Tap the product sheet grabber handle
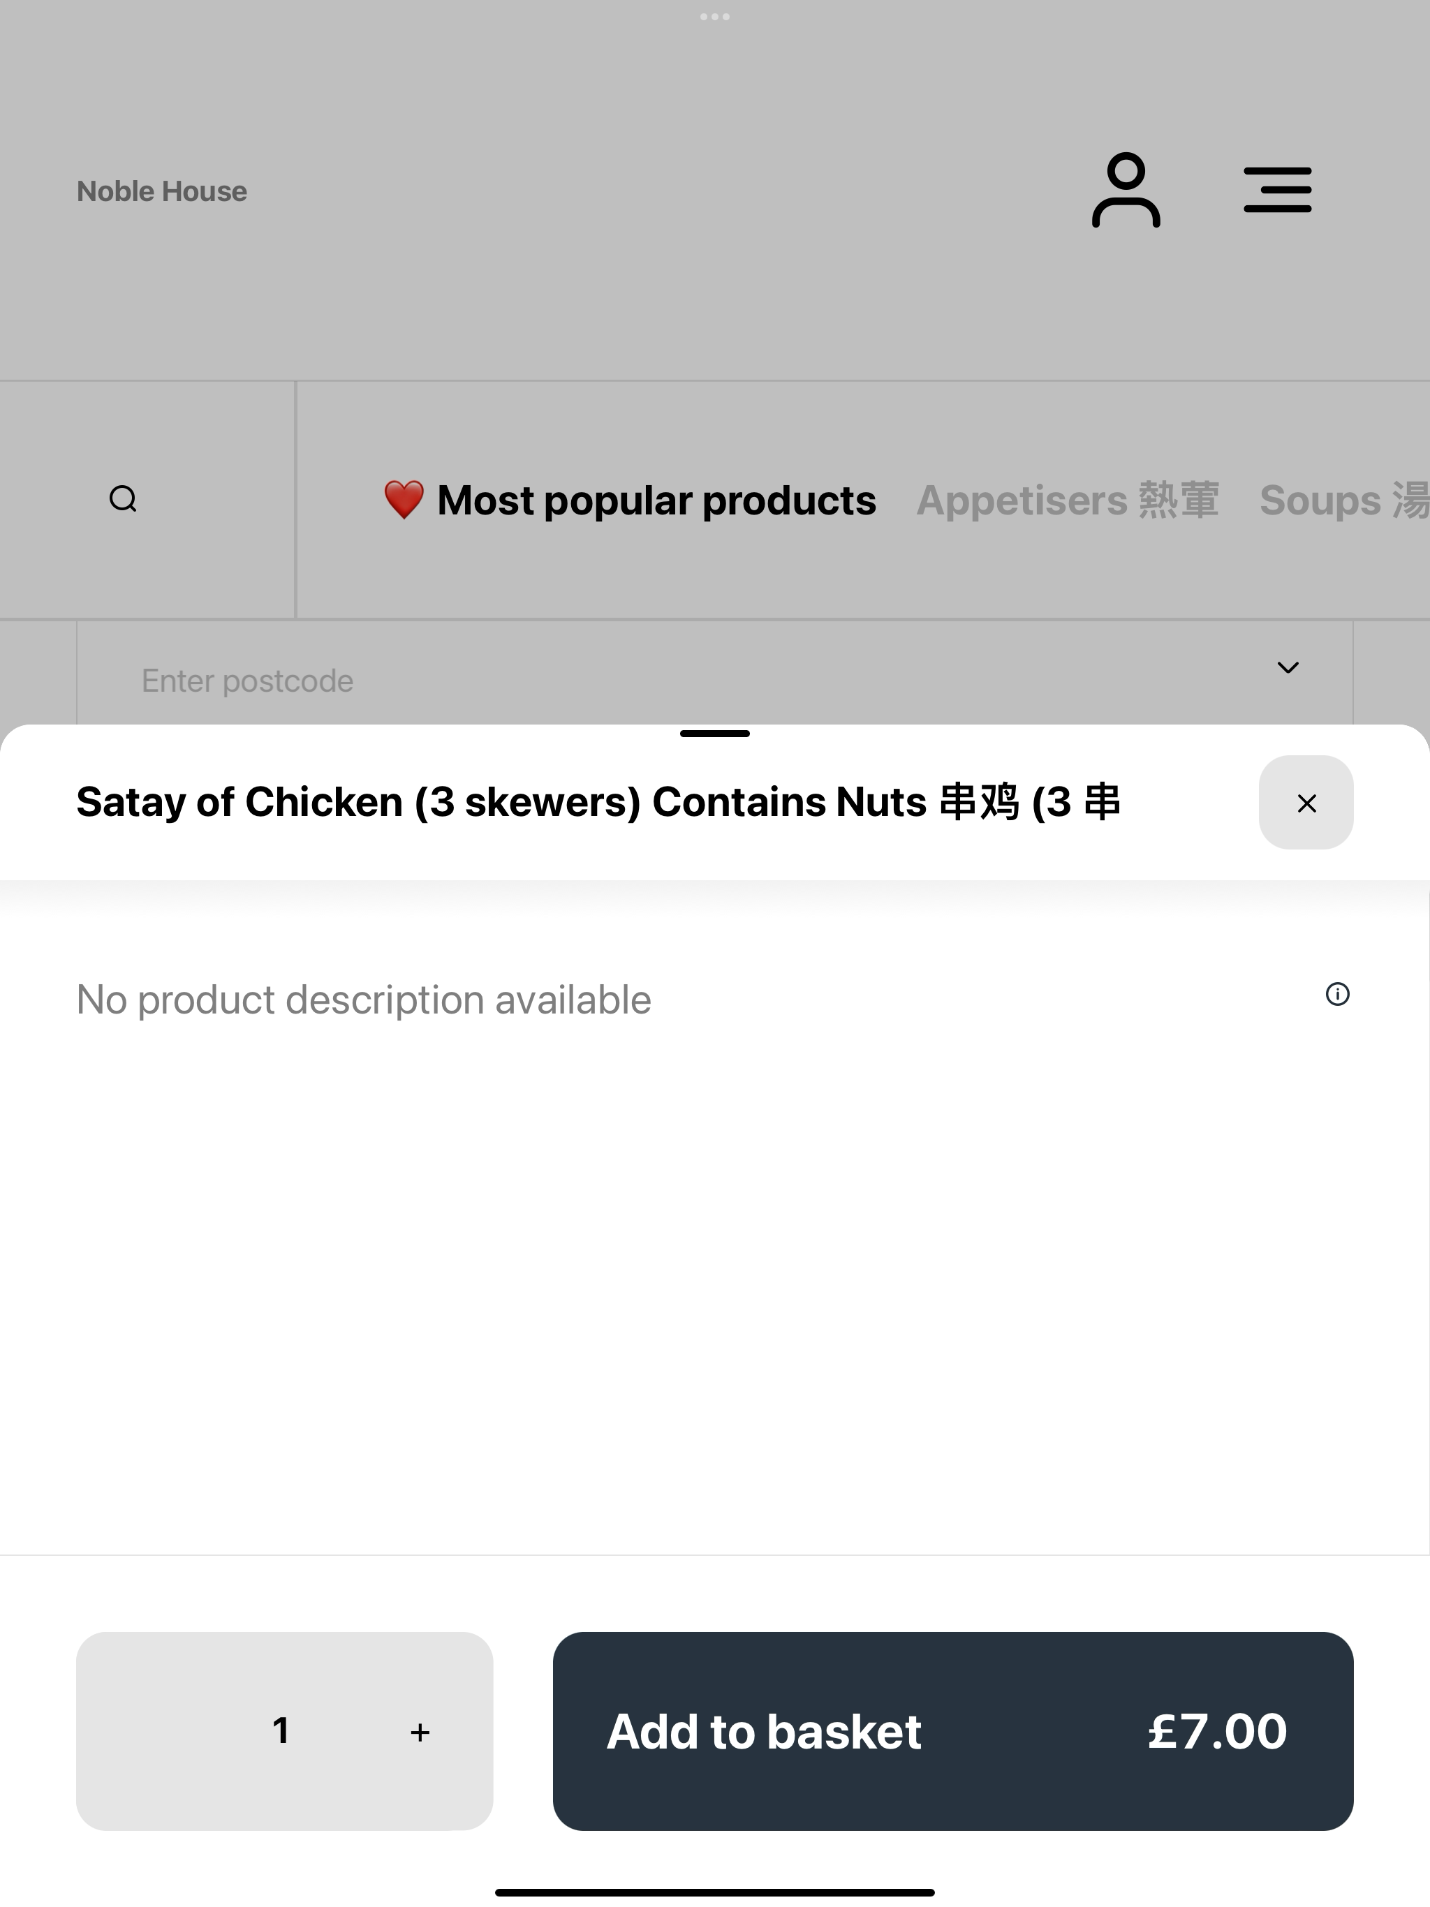This screenshot has width=1430, height=1907. point(715,734)
